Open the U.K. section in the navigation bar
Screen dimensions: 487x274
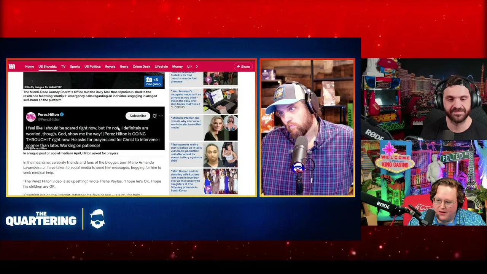tap(189, 67)
